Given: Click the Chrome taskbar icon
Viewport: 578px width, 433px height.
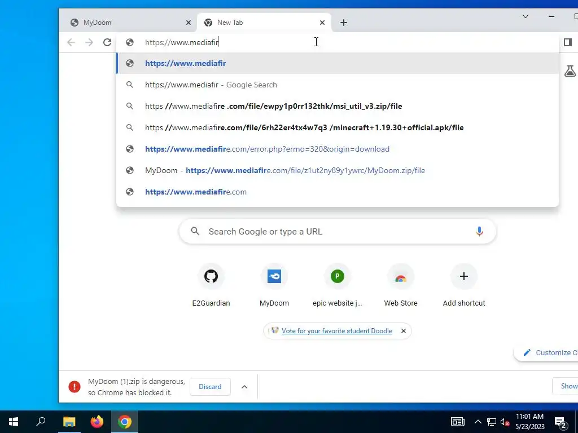Looking at the screenshot, I should 125,422.
